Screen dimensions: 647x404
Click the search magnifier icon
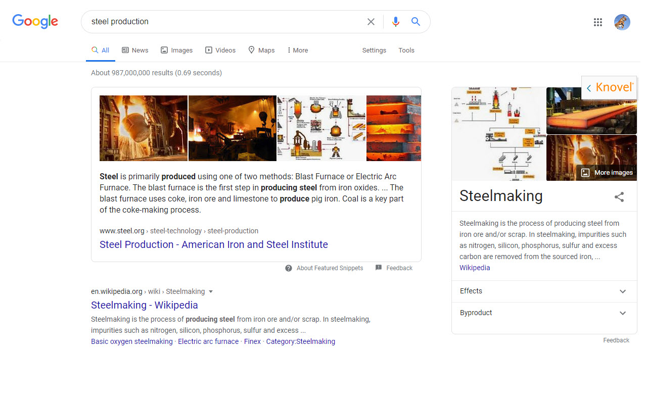415,21
